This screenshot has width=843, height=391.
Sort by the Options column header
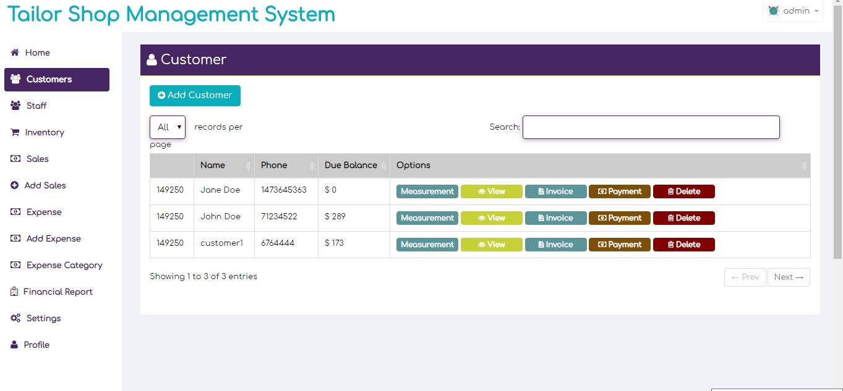600,166
